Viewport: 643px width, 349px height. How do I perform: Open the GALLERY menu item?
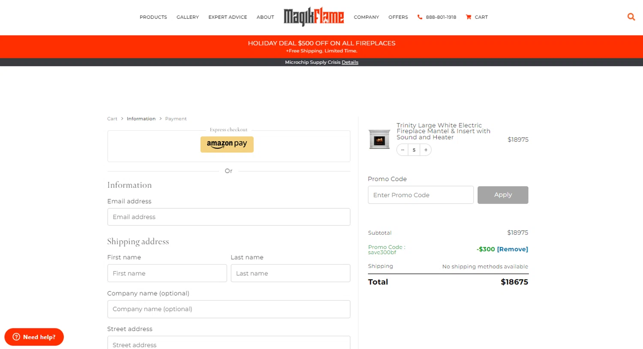pyautogui.click(x=188, y=17)
